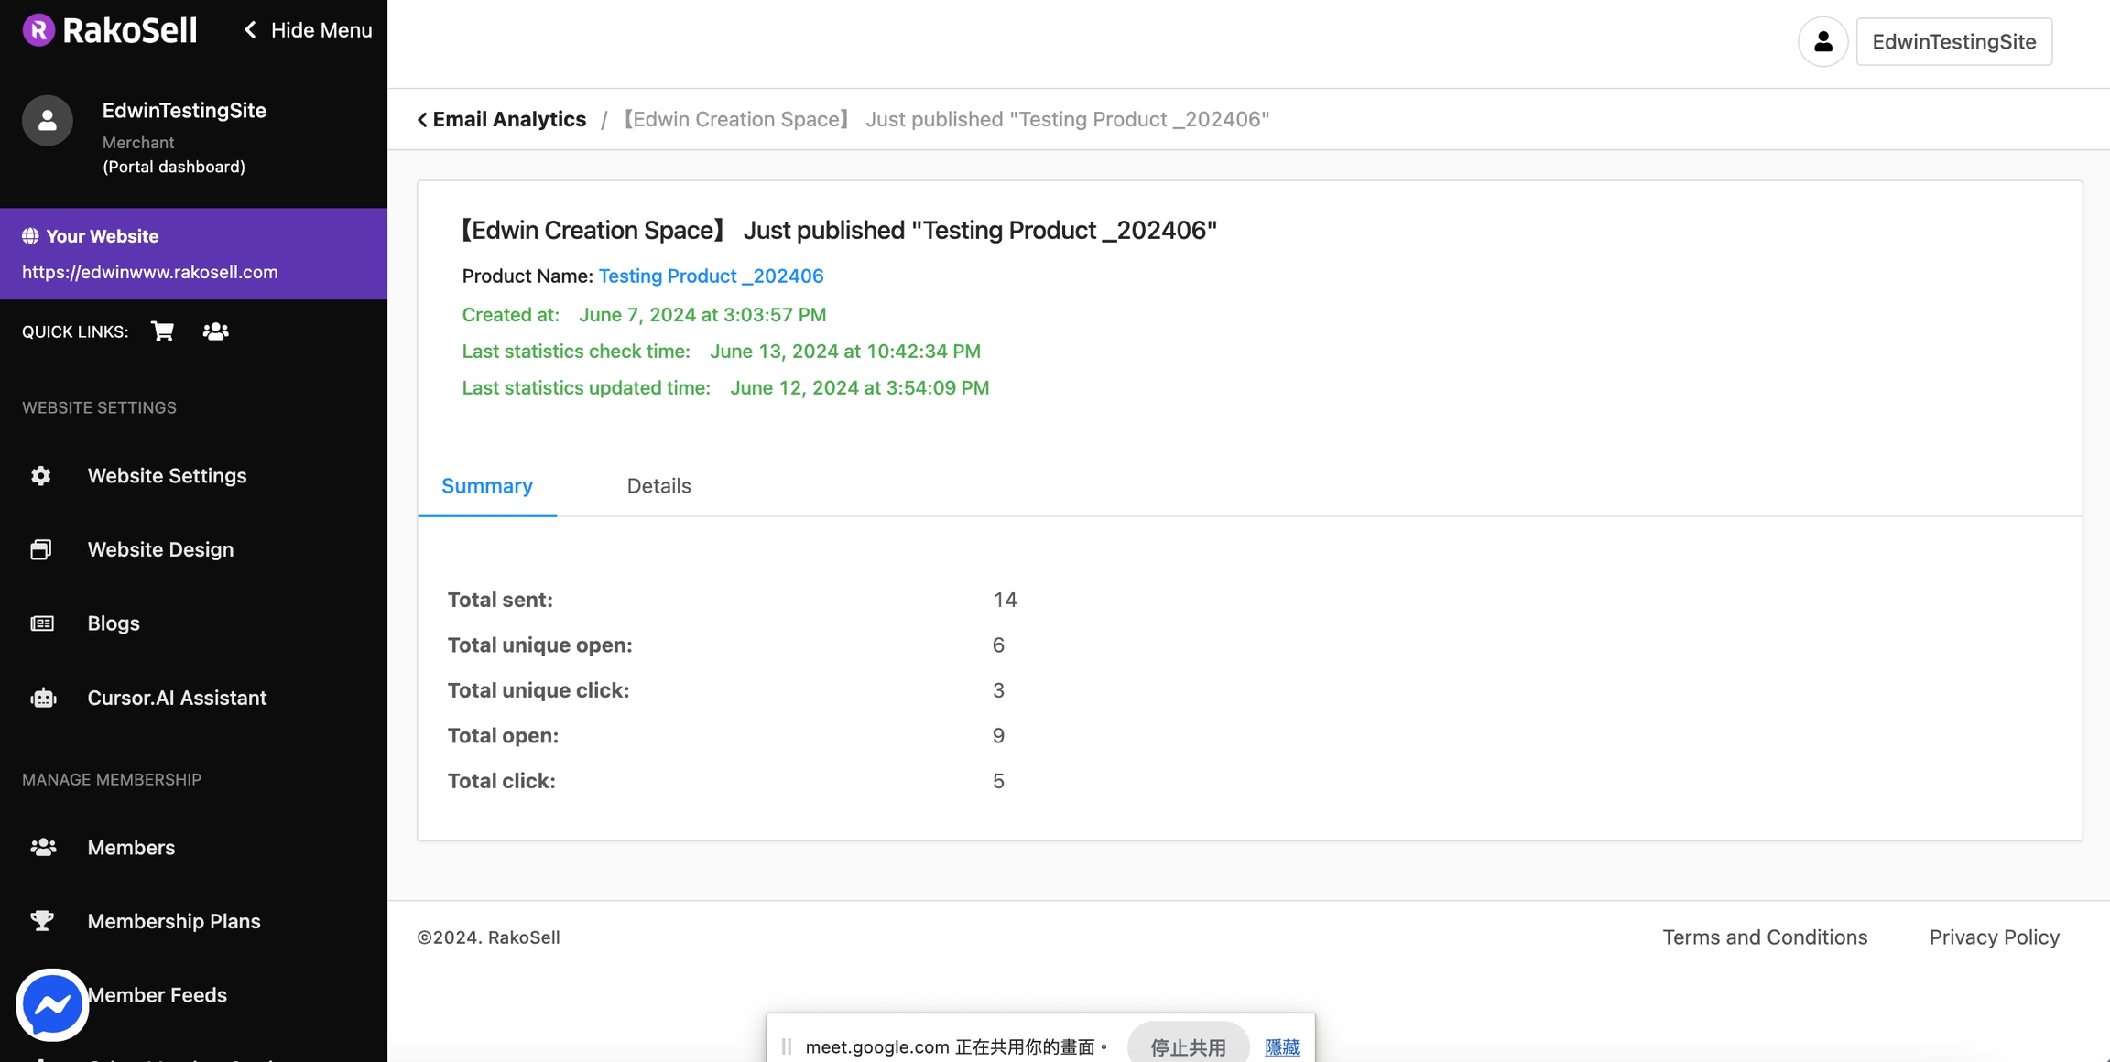2110x1062 pixels.
Task: Open the Facebook Messenger chat bubble
Action: click(x=52, y=1004)
